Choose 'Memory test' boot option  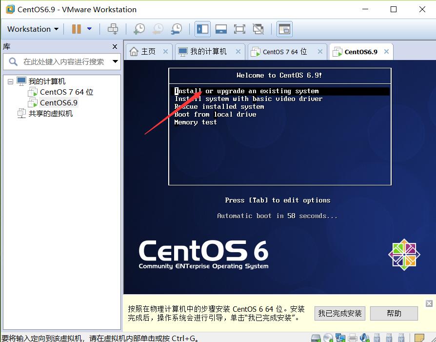195,122
